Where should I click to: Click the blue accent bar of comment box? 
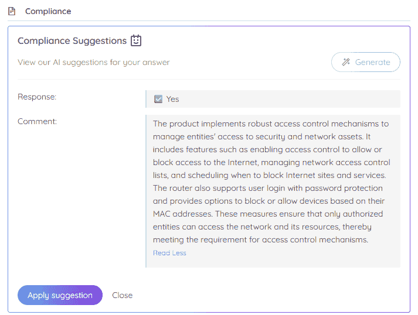point(146,191)
